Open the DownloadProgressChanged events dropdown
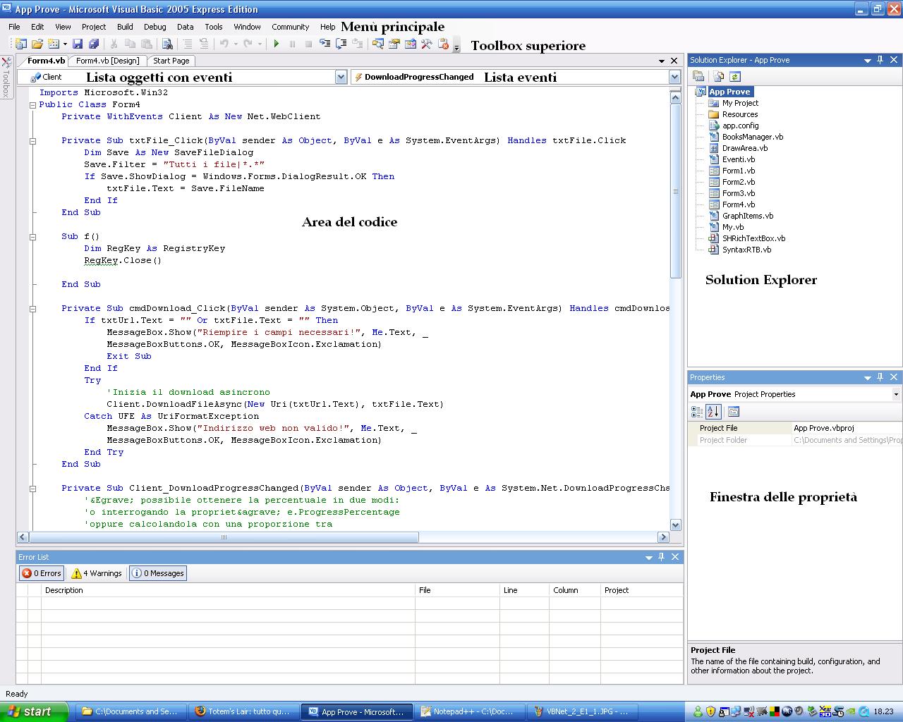This screenshot has width=903, height=722. tap(674, 77)
